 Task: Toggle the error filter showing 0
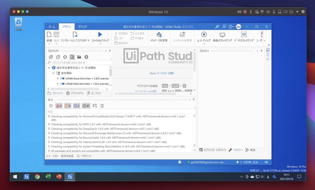[x=59, y=106]
